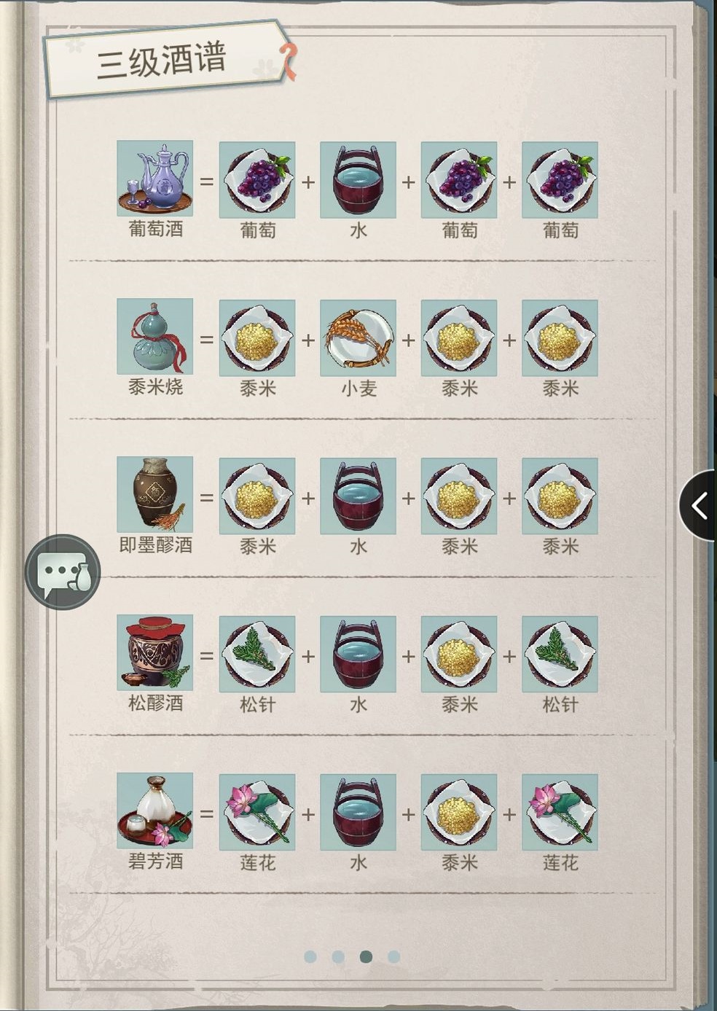Click the water bucket in 葡萄酒 recipe
Screen dimensions: 717x1011
(x=358, y=180)
